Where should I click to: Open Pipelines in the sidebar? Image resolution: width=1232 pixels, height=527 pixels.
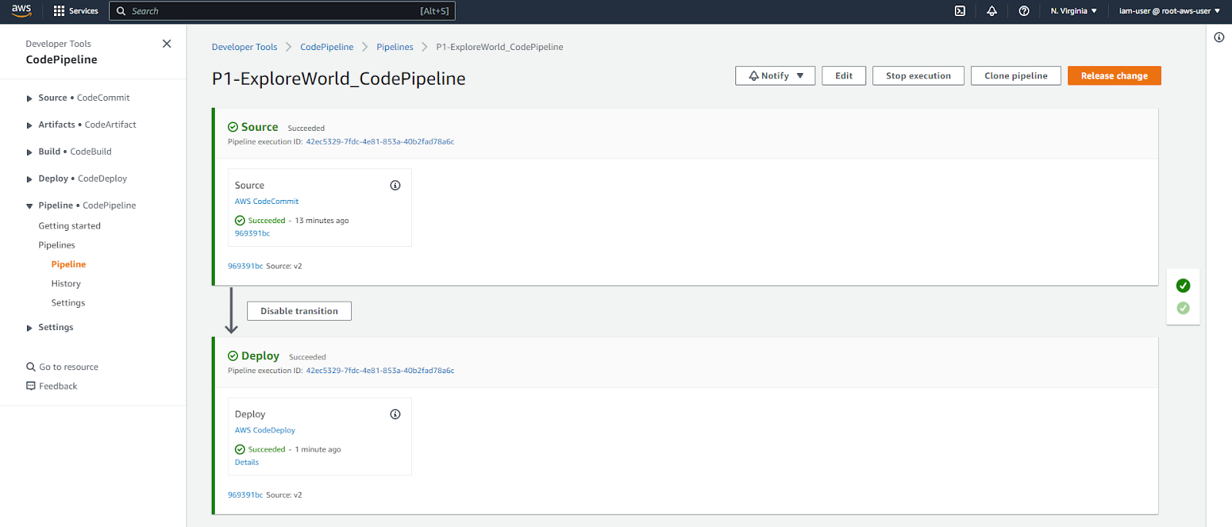(57, 245)
